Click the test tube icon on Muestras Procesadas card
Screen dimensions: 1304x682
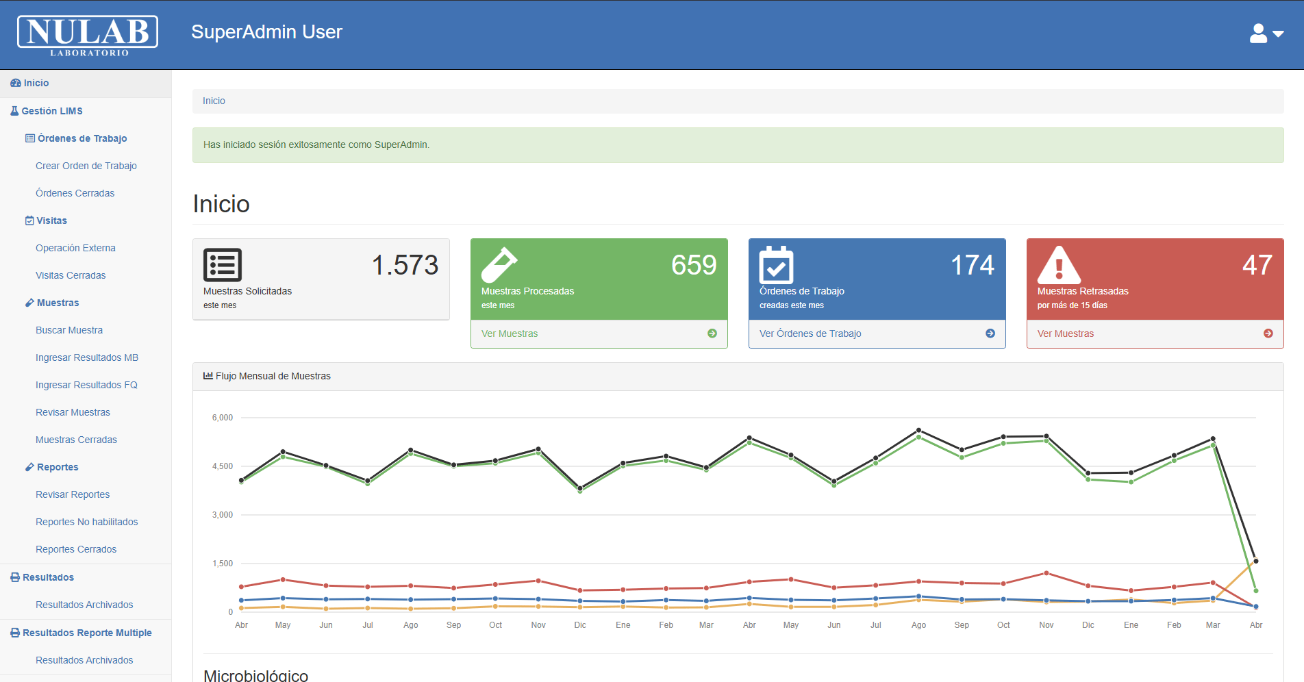[x=501, y=266]
